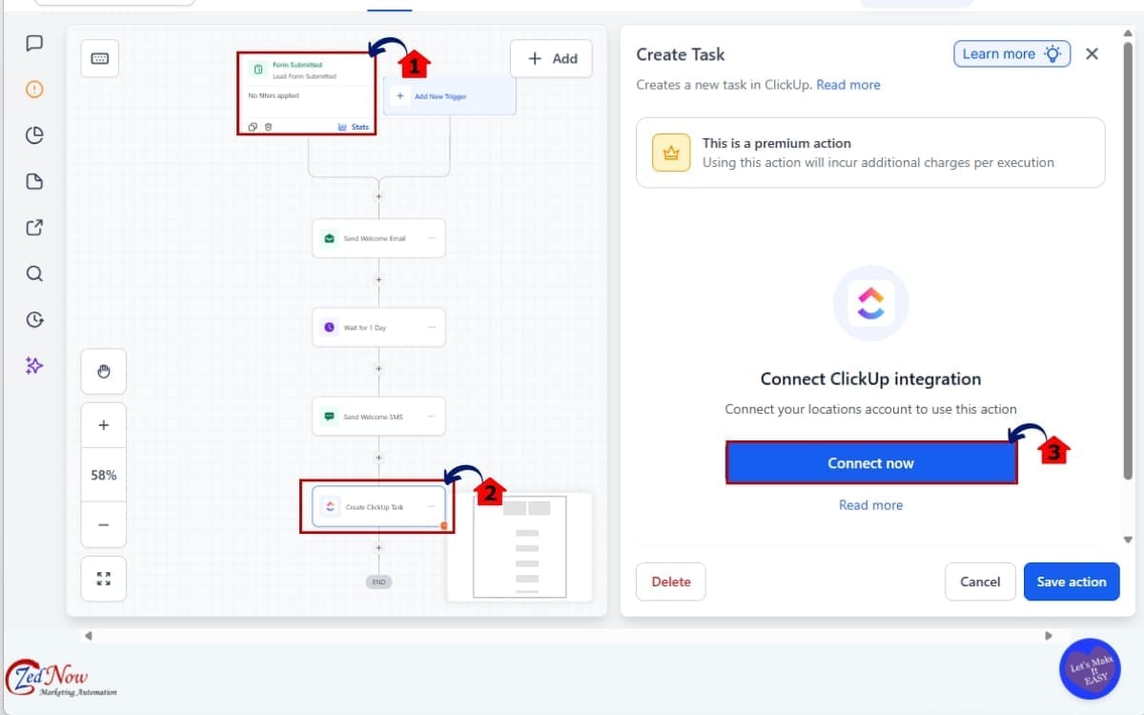Screen dimensions: 1144x715
Task: Open the sticky note icon in sidebar
Action: (34, 181)
